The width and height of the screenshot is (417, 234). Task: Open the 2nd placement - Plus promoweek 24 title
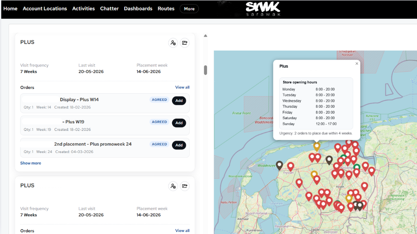coord(93,144)
